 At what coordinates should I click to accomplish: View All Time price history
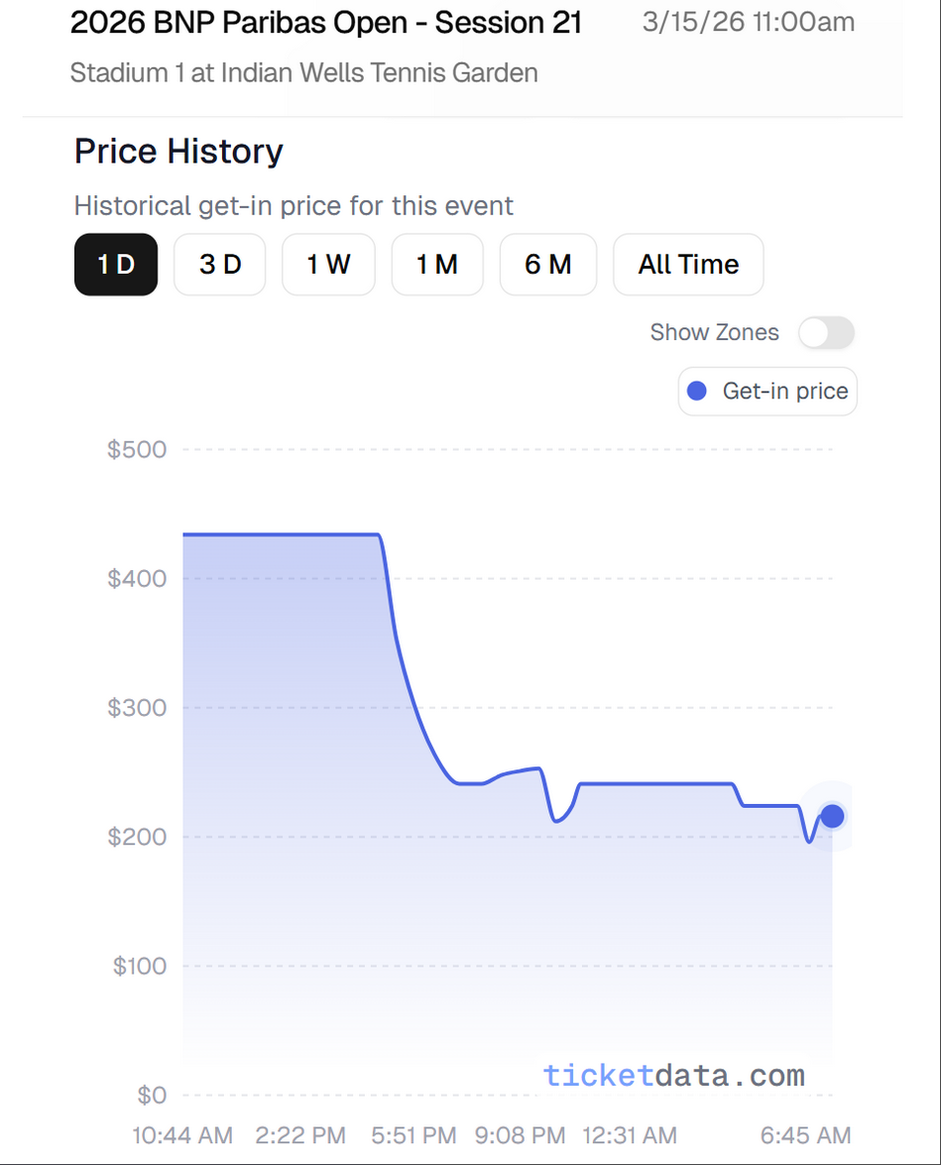[688, 265]
